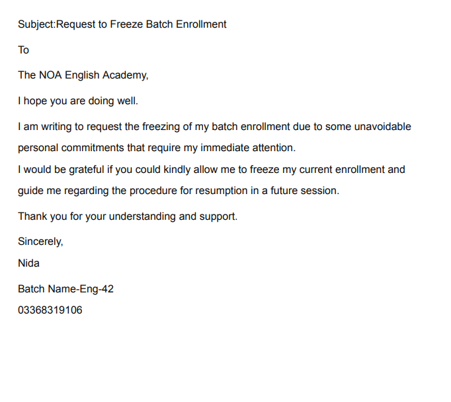
Task: Click the word "Subject" in first line
Action: coord(36,24)
